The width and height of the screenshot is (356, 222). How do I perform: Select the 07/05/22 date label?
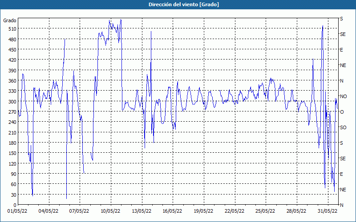tap(79, 211)
